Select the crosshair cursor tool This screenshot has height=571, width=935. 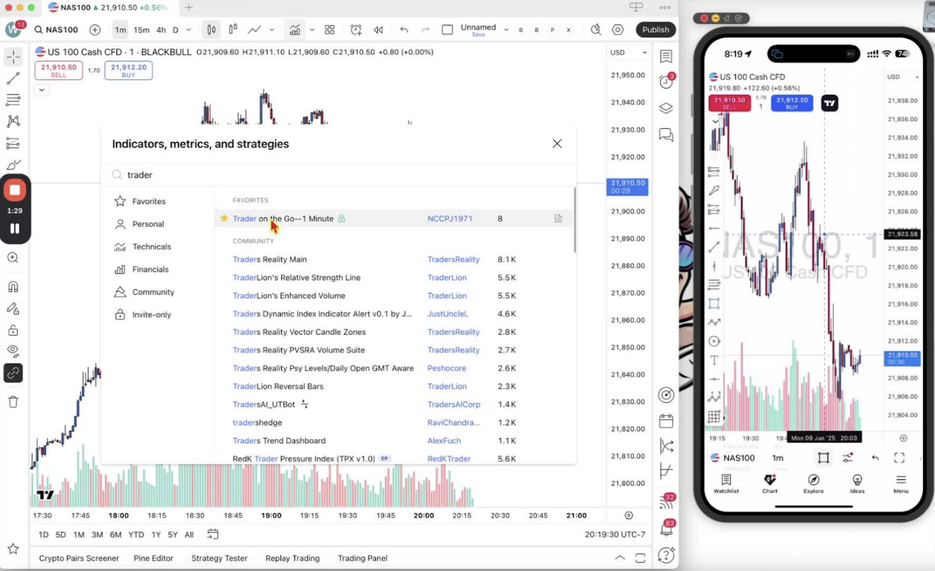click(x=14, y=57)
